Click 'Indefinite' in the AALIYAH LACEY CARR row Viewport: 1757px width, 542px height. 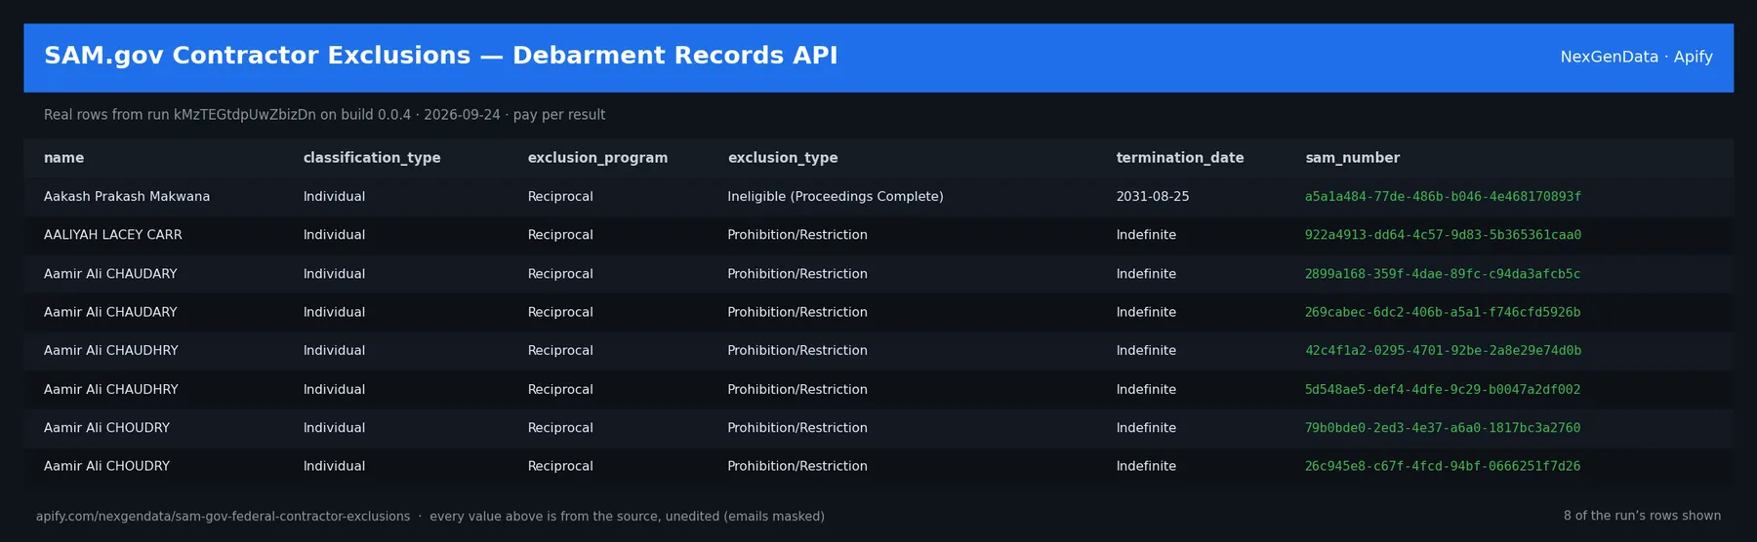(1146, 235)
